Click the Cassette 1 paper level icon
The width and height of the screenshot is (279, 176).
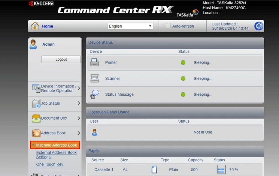click(x=221, y=169)
